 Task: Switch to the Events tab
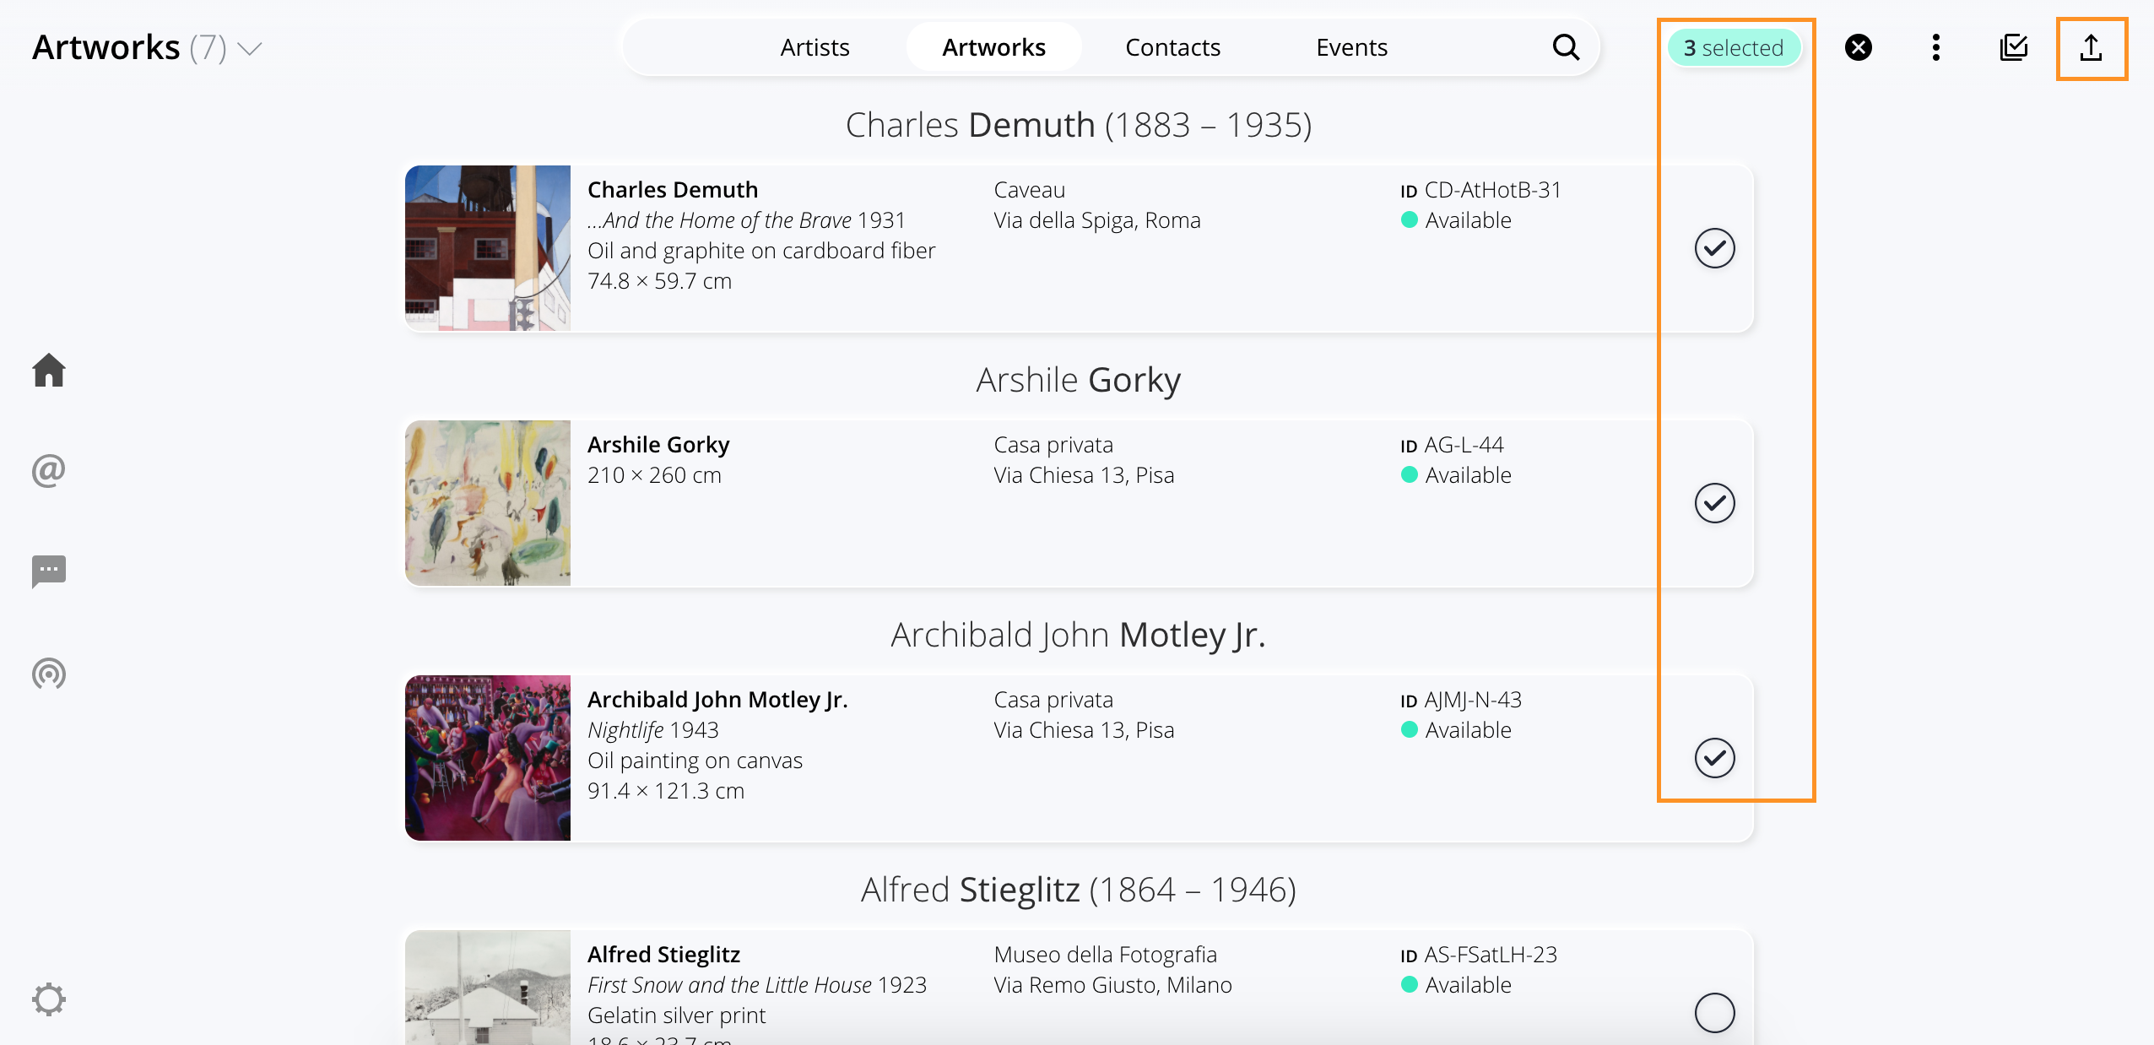[x=1351, y=47]
